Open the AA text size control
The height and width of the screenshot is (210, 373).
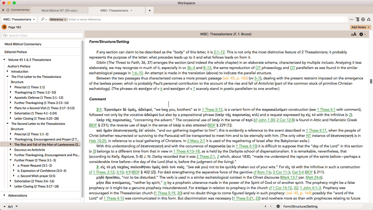[353, 34]
